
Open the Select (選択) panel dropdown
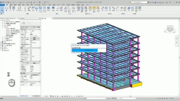[2, 14]
